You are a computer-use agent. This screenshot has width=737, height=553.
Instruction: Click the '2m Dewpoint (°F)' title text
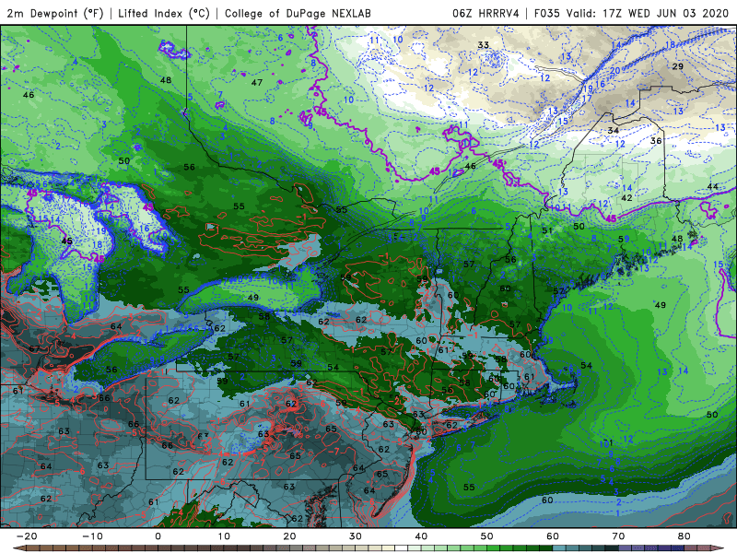pos(54,13)
